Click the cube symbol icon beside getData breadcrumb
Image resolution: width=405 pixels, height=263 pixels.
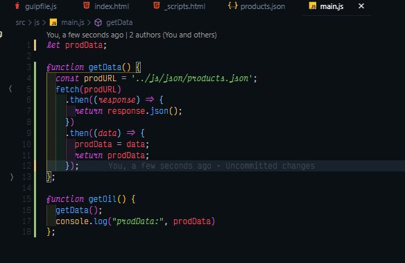click(x=98, y=23)
